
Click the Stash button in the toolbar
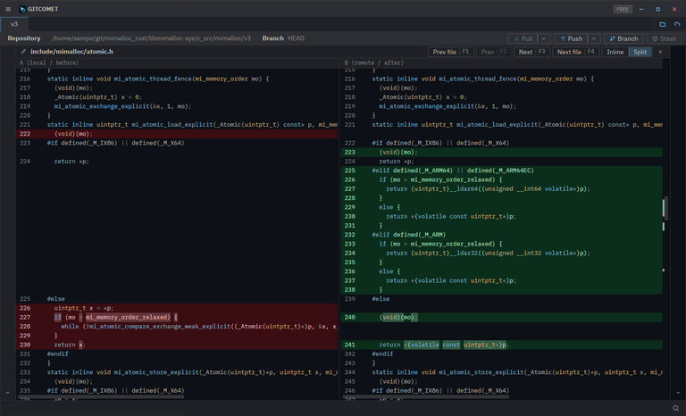click(665, 38)
